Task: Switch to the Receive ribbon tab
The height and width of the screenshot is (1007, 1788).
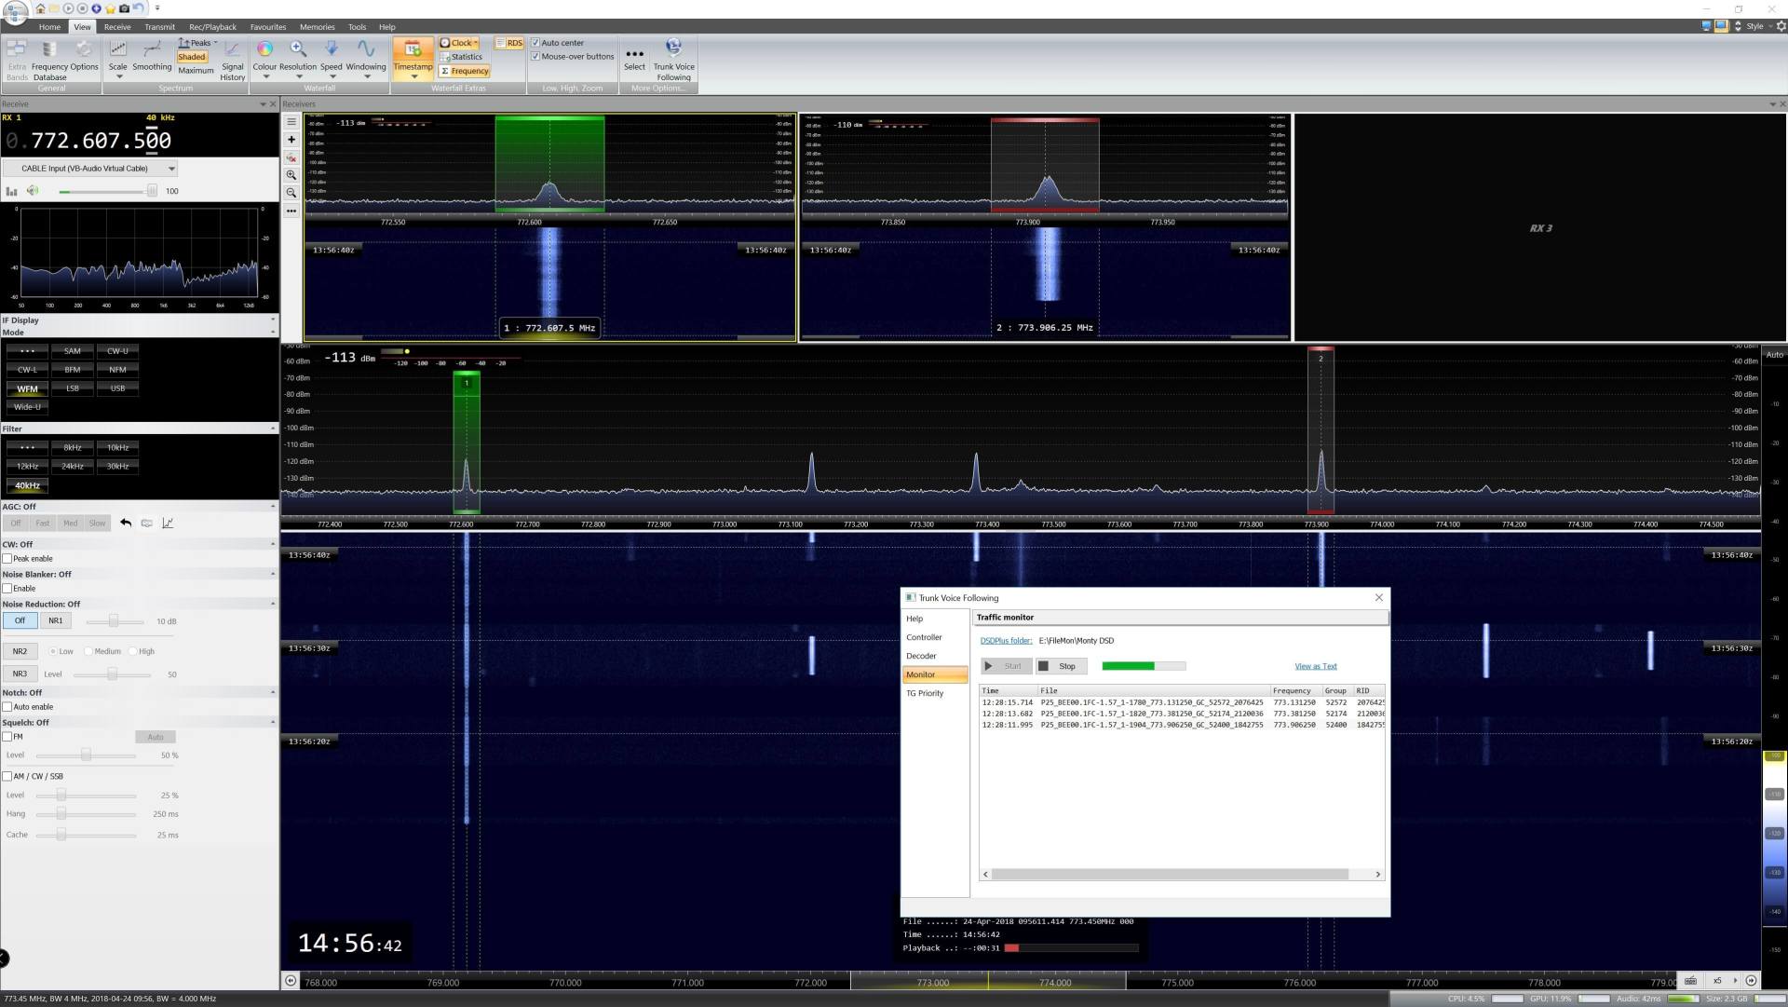Action: (x=116, y=26)
